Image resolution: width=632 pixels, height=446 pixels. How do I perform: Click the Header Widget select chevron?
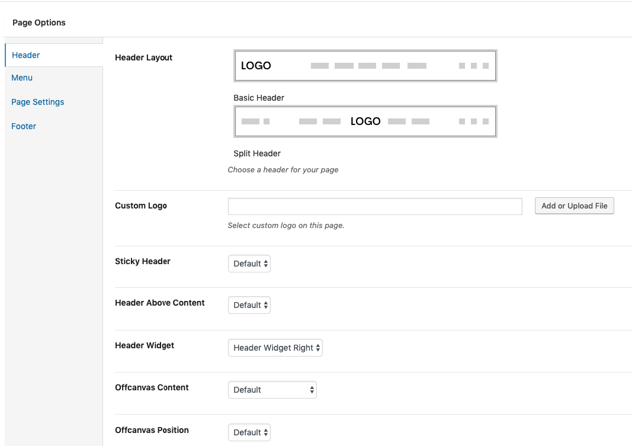point(317,348)
